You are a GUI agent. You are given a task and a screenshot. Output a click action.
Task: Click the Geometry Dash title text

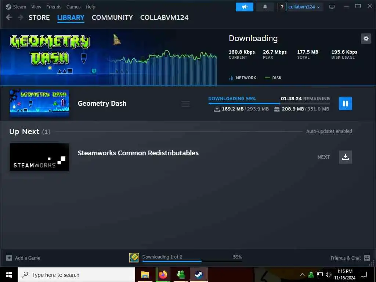[x=102, y=103]
